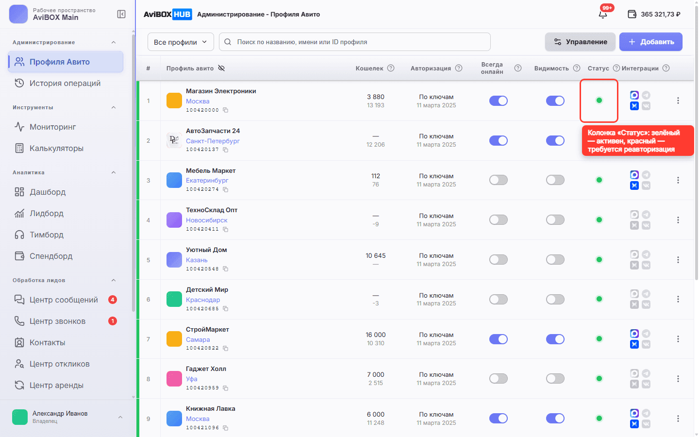699x437 pixels.
Task: Enable Видимость toggle for ТехноСклад Опт
Action: 555,220
